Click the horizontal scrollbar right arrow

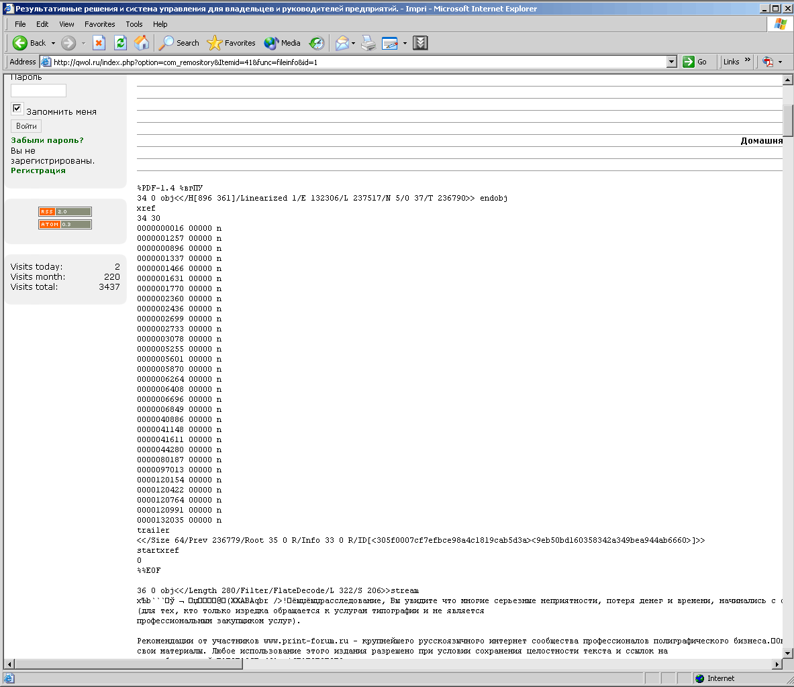778,664
